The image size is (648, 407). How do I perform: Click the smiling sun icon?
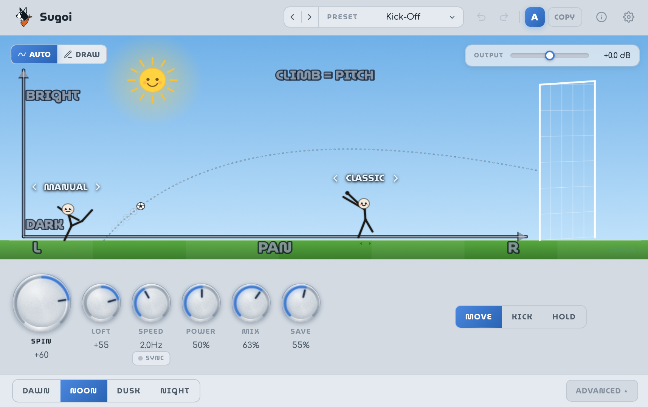click(x=152, y=80)
